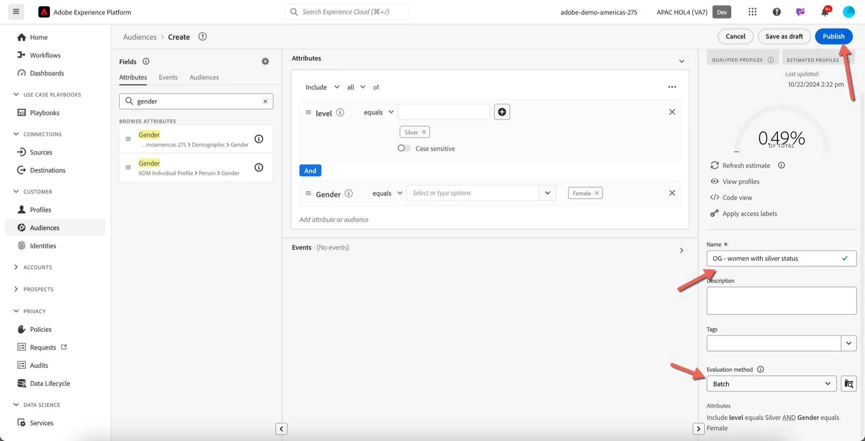Delete the Gender rule row
This screenshot has height=441, width=865.
(672, 193)
